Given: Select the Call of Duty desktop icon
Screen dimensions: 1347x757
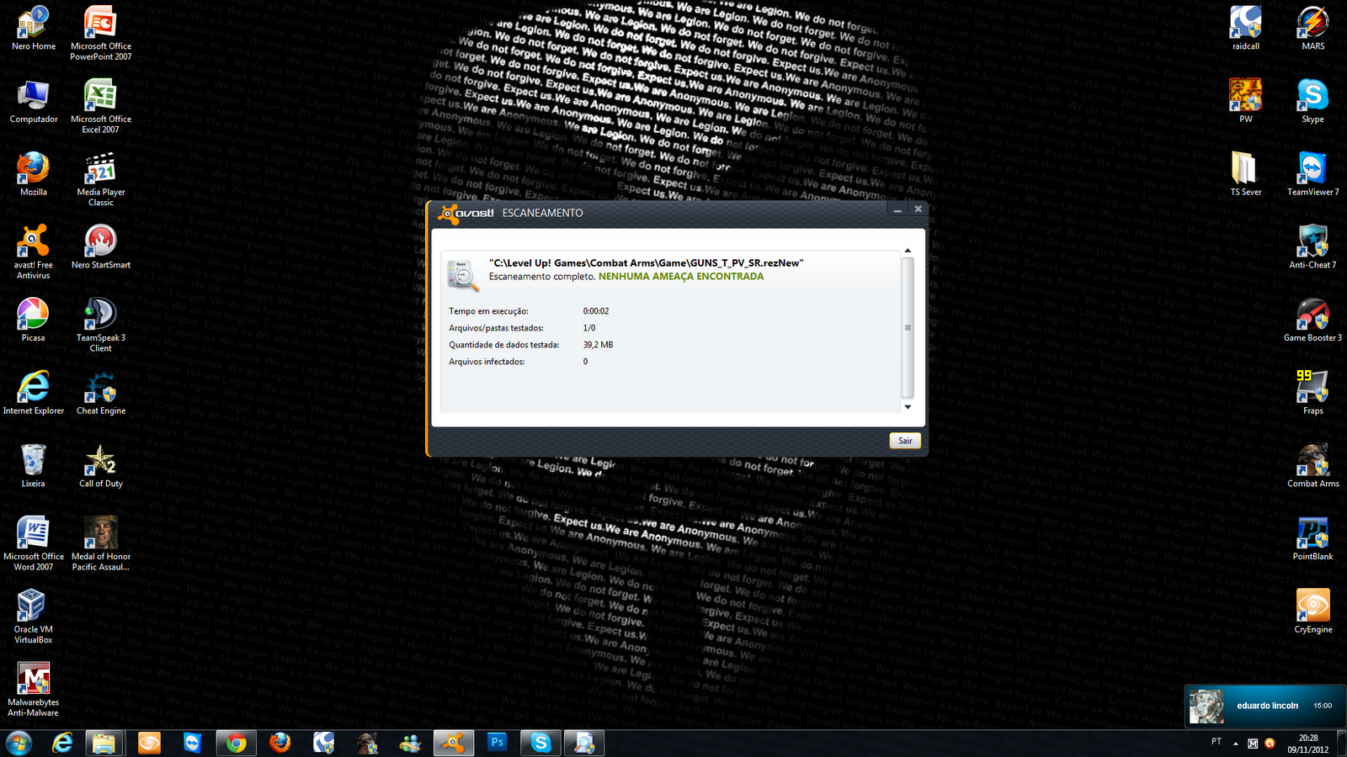Looking at the screenshot, I should pyautogui.click(x=101, y=465).
